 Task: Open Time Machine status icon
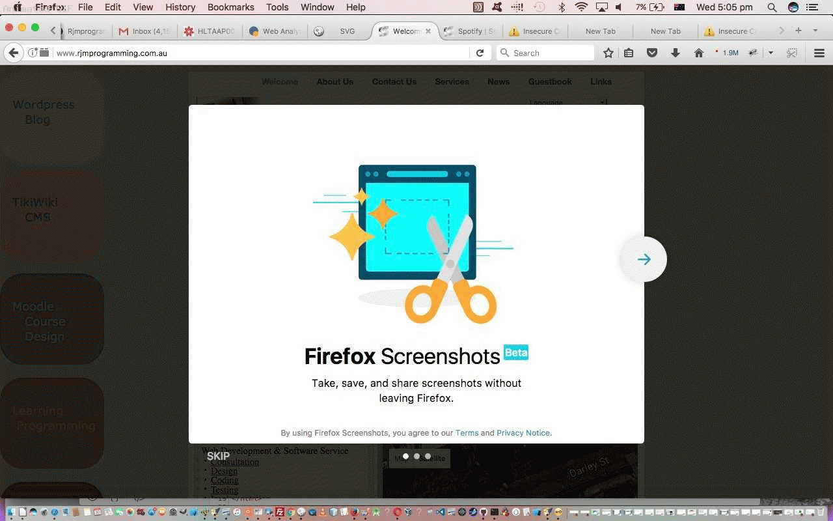point(539,7)
